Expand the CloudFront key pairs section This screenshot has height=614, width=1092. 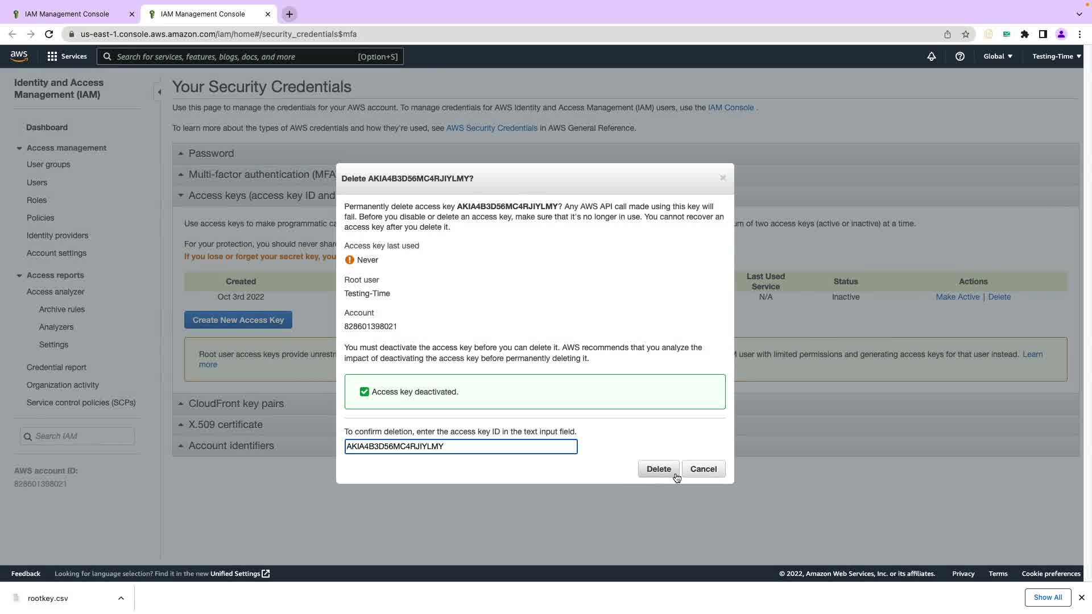pos(236,404)
